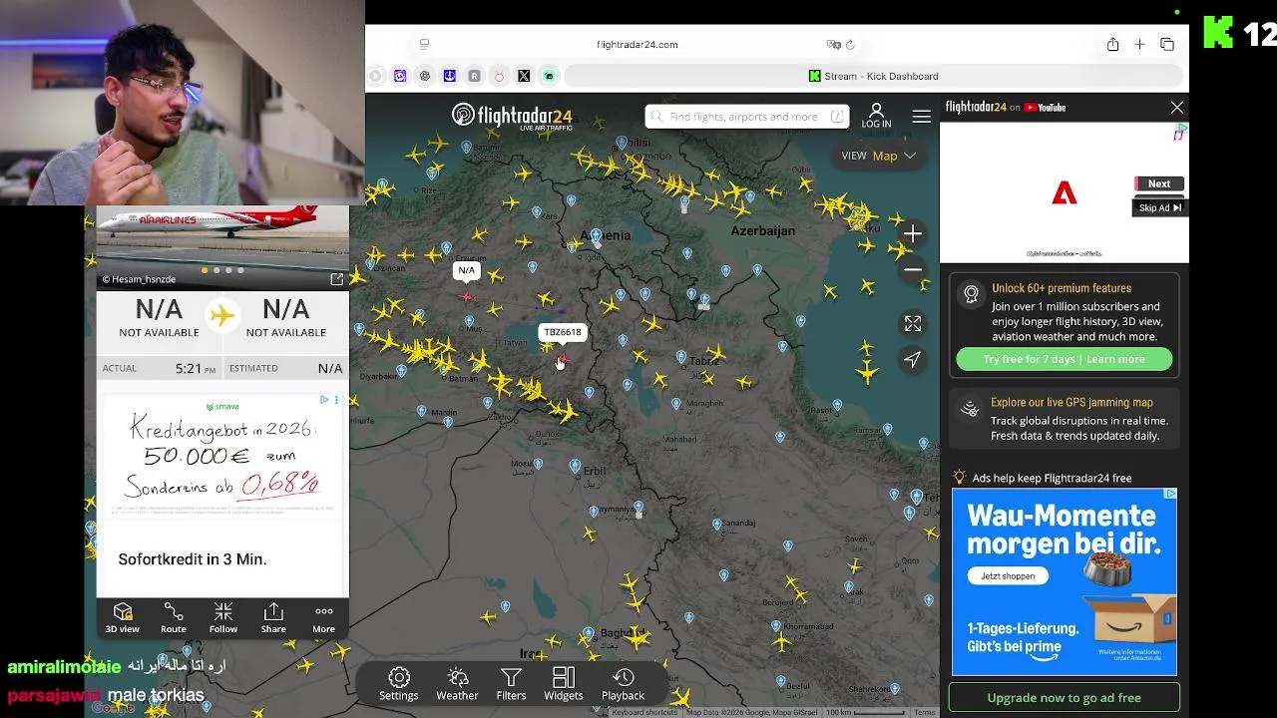The height and width of the screenshot is (718, 1277).
Task: Center map on my location
Action: 913,360
